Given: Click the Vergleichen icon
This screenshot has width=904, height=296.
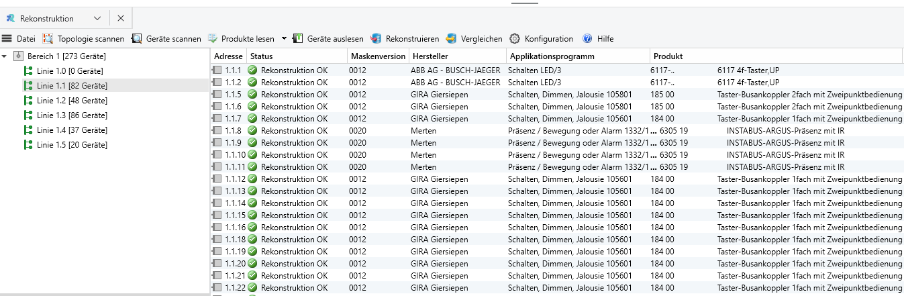Looking at the screenshot, I should click(452, 39).
